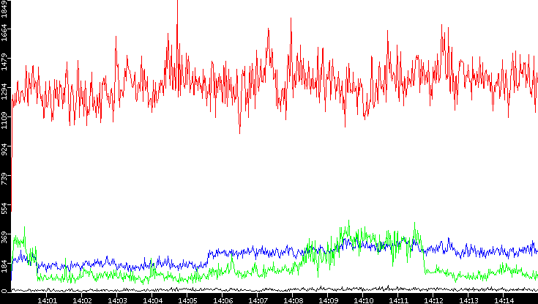Image resolution: width=538 pixels, height=304 pixels.
Task: Select the 14:05 tick label
Action: coord(187,300)
